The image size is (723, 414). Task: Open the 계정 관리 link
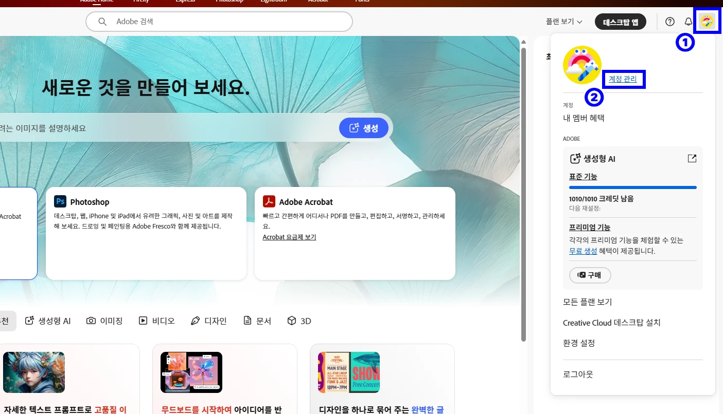[x=623, y=79]
